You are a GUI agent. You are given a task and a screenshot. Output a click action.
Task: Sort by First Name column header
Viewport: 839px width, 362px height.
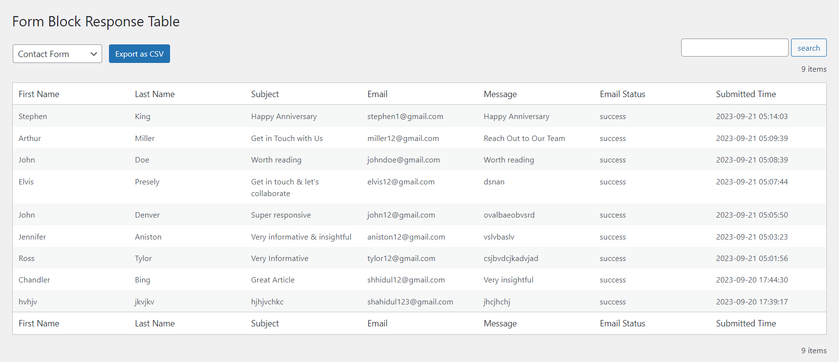pyautogui.click(x=39, y=94)
